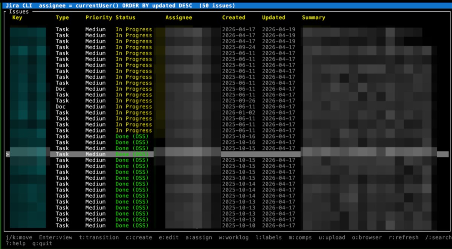
Task: Click In Progress on the 2026-01-02 row
Action: [134, 113]
